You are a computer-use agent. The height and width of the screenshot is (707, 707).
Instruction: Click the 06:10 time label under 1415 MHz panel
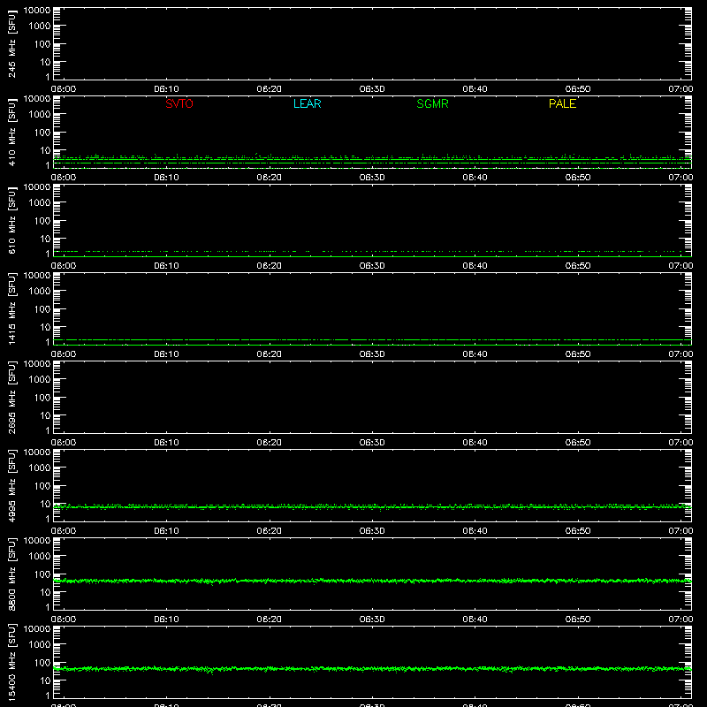coord(166,354)
